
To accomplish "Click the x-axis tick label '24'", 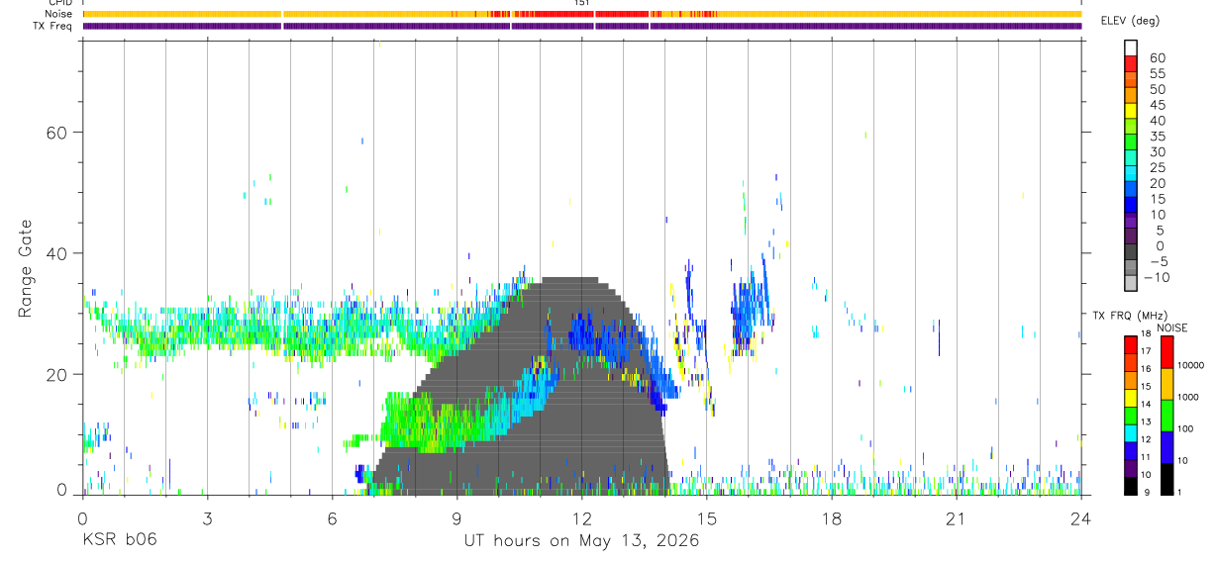I will pos(1080,518).
